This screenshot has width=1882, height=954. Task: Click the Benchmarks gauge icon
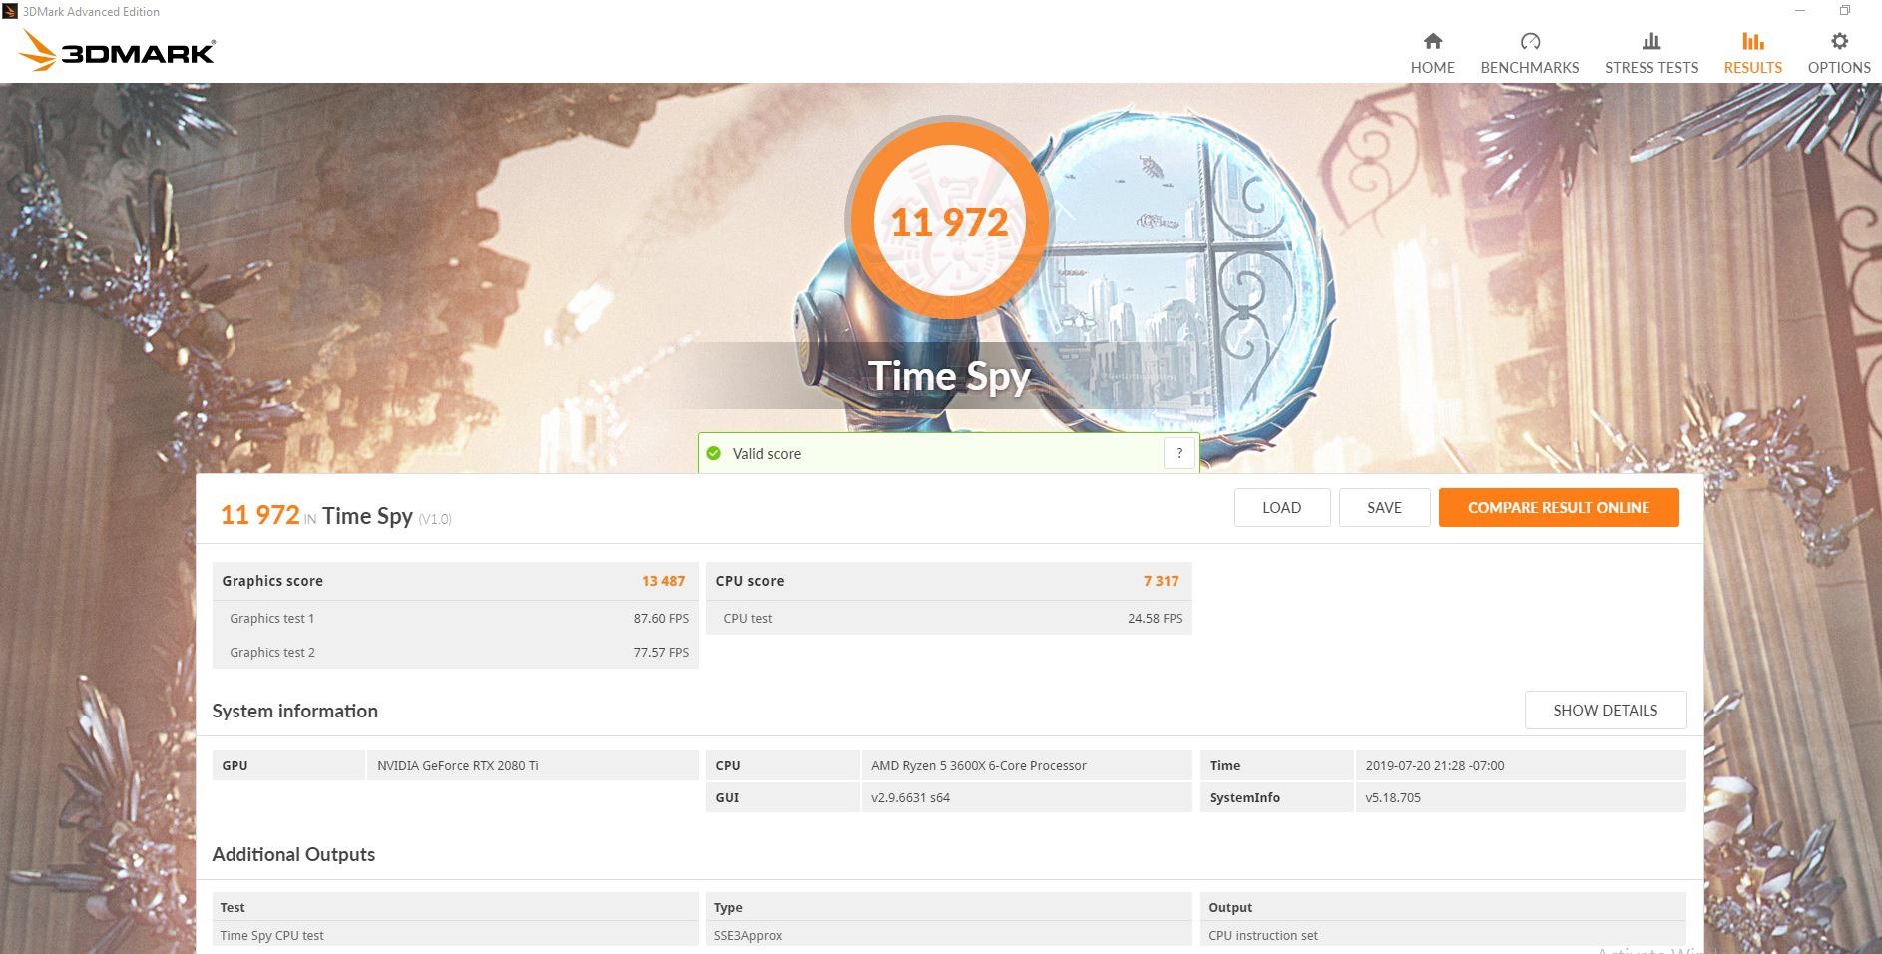pyautogui.click(x=1530, y=41)
